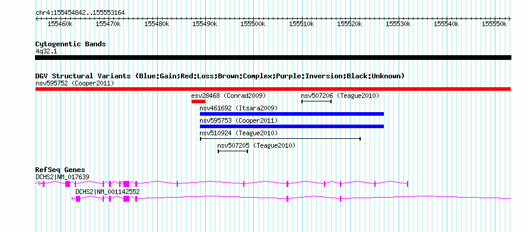The height and width of the screenshot is (232, 528).
Task: Open variant label nsv595752 (Cooper2011)
Action: [x=75, y=83]
